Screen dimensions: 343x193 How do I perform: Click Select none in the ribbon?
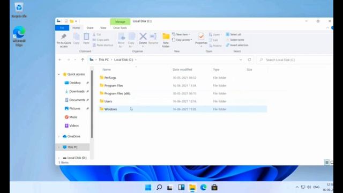235,40
